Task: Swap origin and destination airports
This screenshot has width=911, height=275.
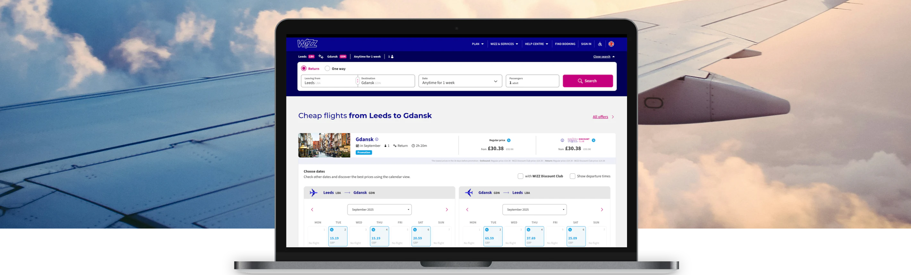Action: [x=358, y=81]
